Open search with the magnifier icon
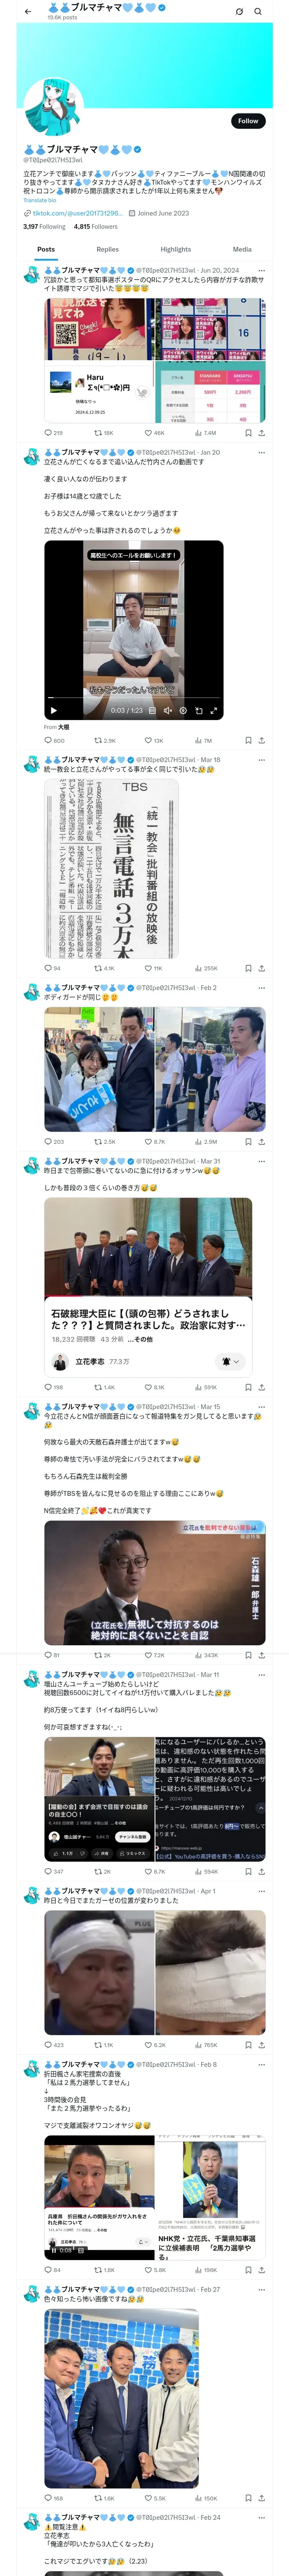Image resolution: width=289 pixels, height=2576 pixels. pos(258,11)
